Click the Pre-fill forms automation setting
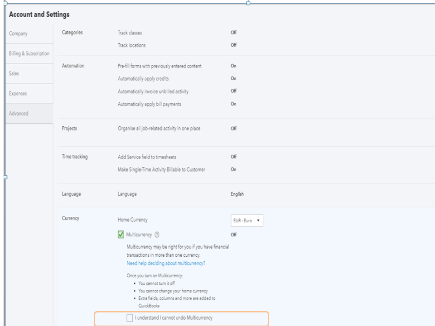 pyautogui.click(x=159, y=66)
